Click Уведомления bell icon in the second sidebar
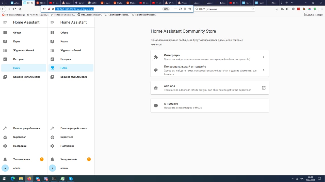 pos(52,159)
